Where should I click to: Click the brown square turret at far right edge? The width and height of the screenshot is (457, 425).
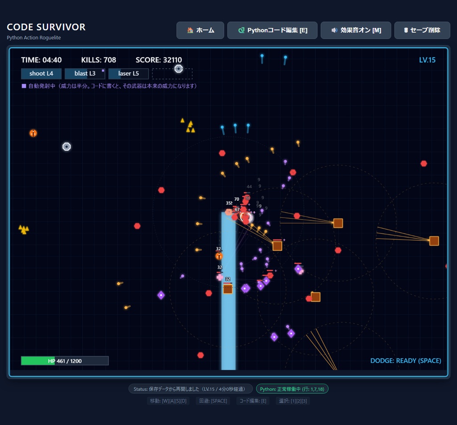pos(434,241)
